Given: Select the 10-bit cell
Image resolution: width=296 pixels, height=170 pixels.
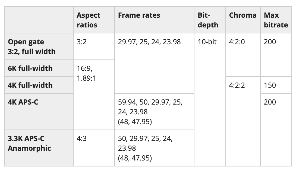Looking at the screenshot, I should coord(207,42).
